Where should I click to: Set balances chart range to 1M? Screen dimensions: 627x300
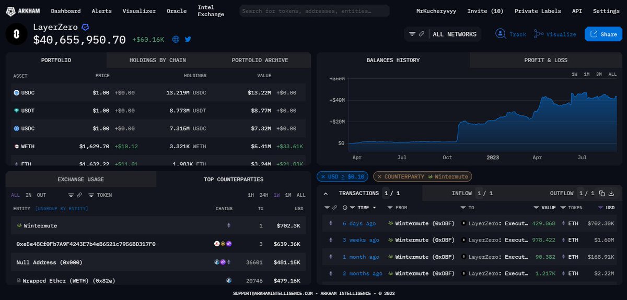coord(587,75)
